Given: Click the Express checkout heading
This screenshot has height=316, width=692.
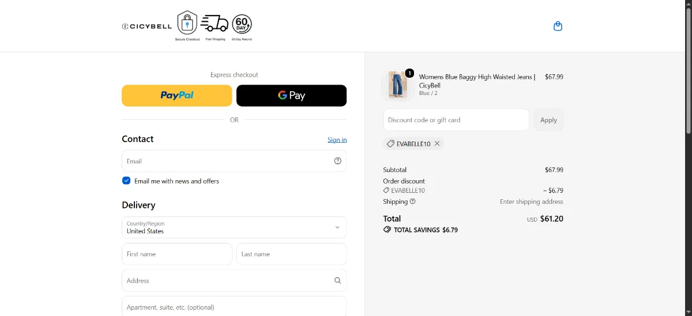Looking at the screenshot, I should pos(234,75).
